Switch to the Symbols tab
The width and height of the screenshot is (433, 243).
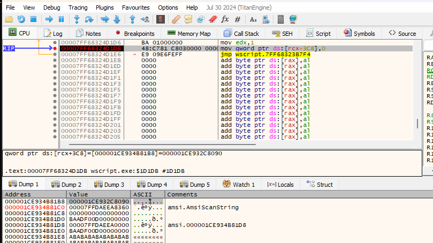[359, 33]
